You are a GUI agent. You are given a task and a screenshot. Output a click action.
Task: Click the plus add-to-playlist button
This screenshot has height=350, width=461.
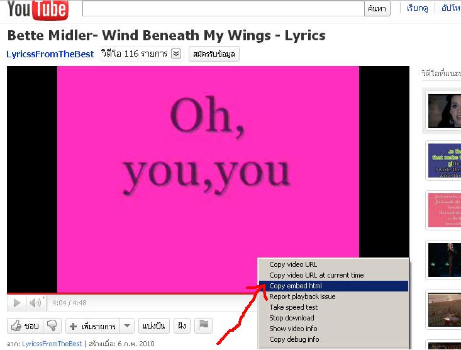[92, 326]
